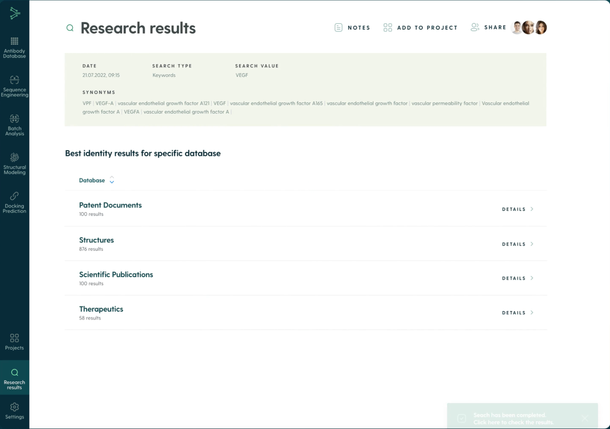Expand Details chevron for Structures row
Screen dimensions: 610x429
(x=532, y=244)
